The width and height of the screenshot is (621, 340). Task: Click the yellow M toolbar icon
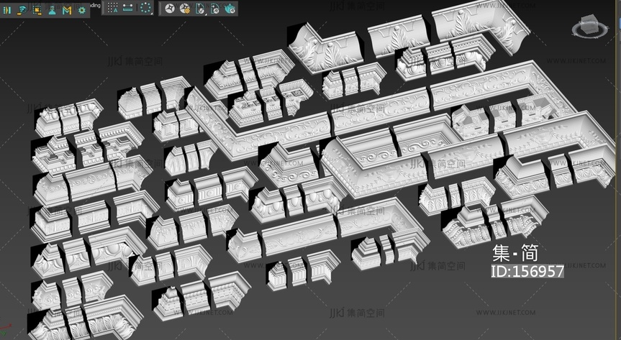pyautogui.click(x=67, y=10)
